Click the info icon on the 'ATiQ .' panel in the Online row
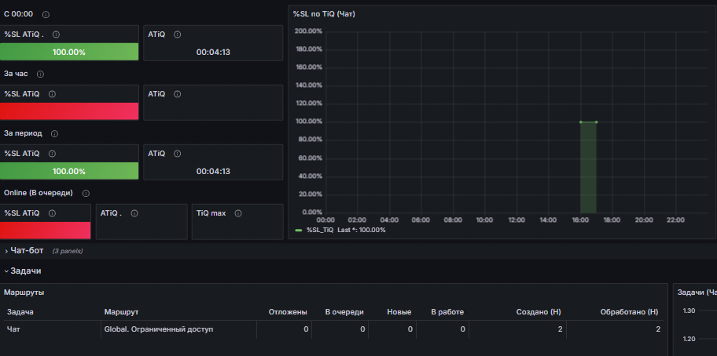The width and height of the screenshot is (717, 356). coord(135,213)
